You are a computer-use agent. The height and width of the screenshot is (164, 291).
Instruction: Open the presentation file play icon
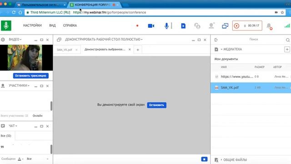pos(183,26)
